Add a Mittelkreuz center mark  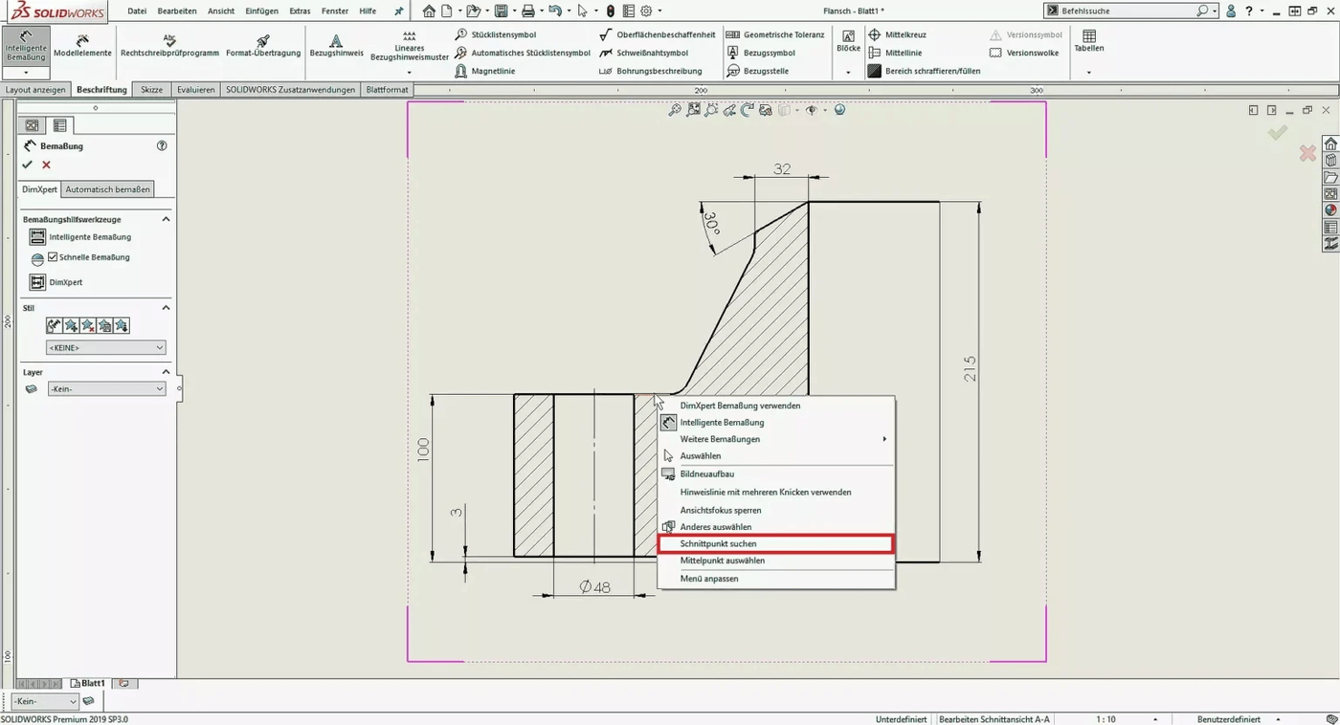click(x=904, y=34)
